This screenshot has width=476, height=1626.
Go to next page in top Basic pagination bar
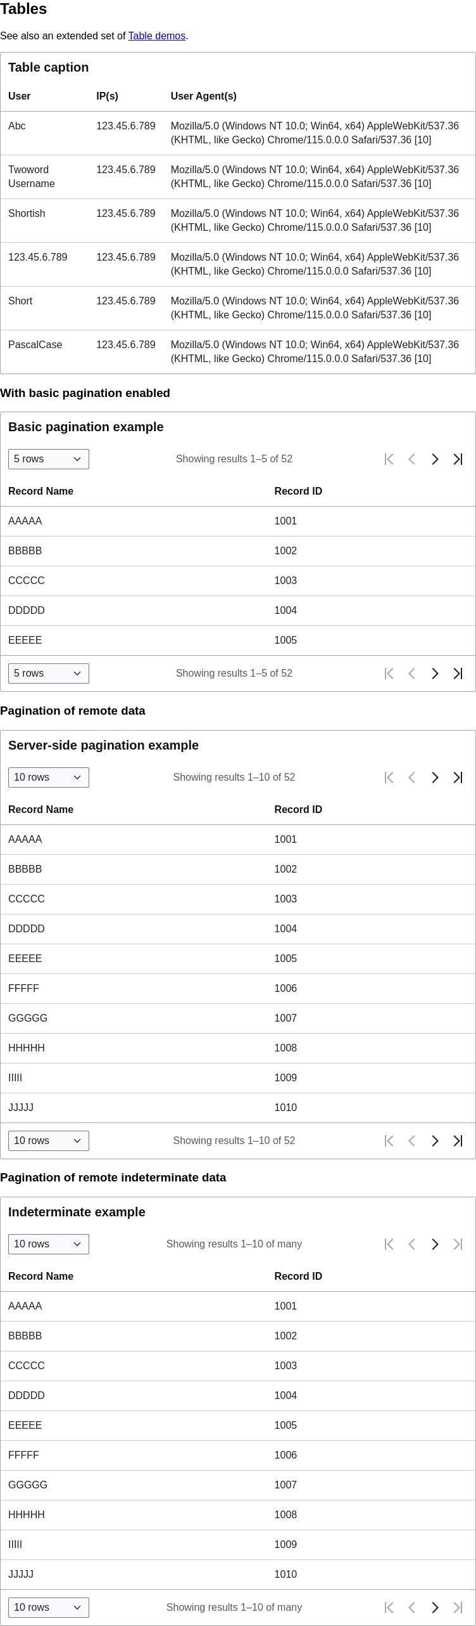click(435, 459)
